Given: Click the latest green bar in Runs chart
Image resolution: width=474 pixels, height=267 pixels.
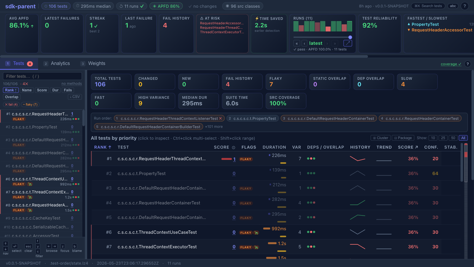Looking at the screenshot, I should 350,26.
